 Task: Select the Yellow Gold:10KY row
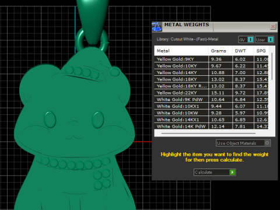coord(211,66)
